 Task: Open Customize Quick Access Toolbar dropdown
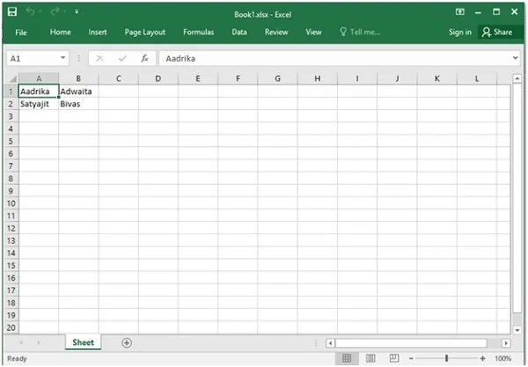pyautogui.click(x=77, y=11)
